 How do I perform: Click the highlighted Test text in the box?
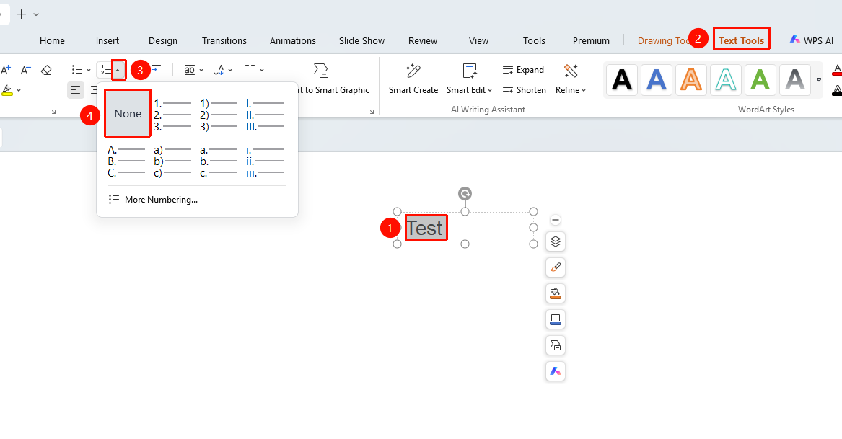pos(425,228)
